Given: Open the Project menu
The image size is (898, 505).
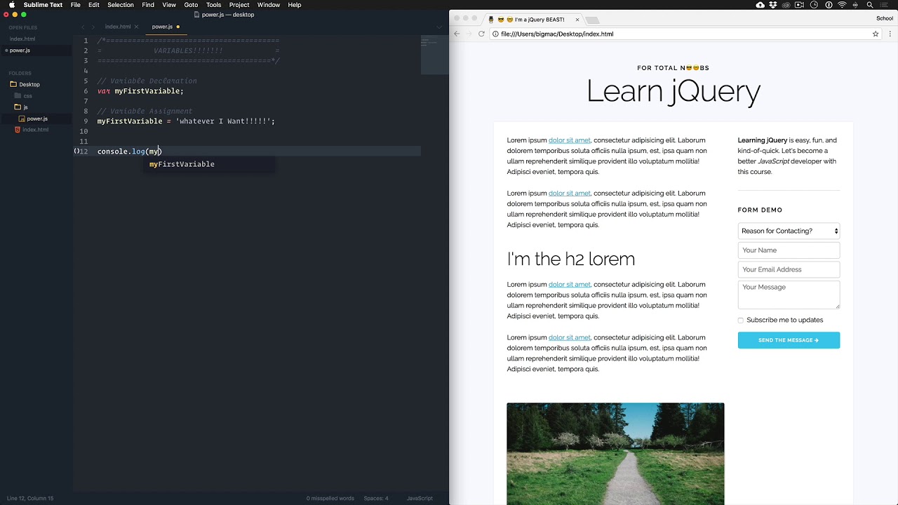Looking at the screenshot, I should pos(239,5).
